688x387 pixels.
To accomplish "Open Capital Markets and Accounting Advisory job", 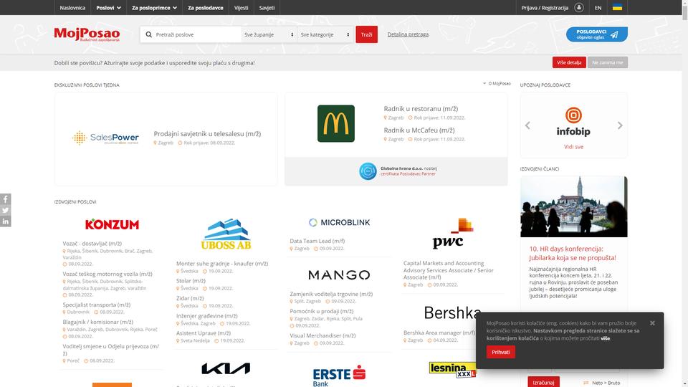I will [449, 270].
